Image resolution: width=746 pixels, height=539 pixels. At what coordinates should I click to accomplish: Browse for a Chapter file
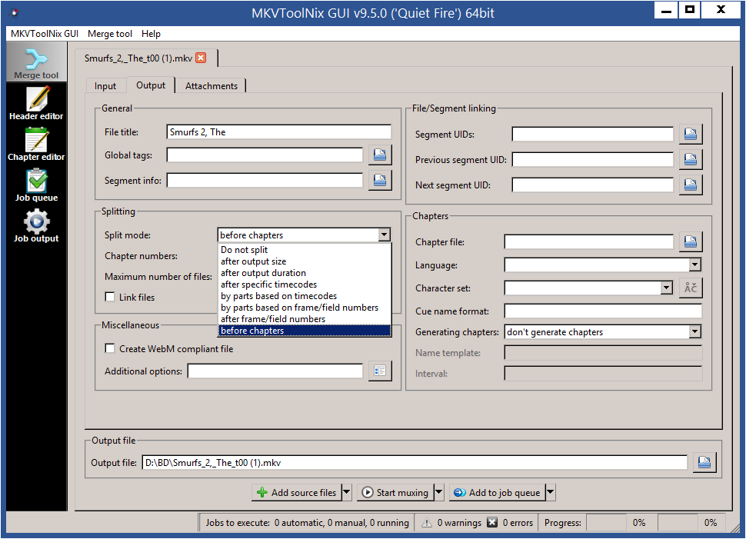tap(691, 242)
